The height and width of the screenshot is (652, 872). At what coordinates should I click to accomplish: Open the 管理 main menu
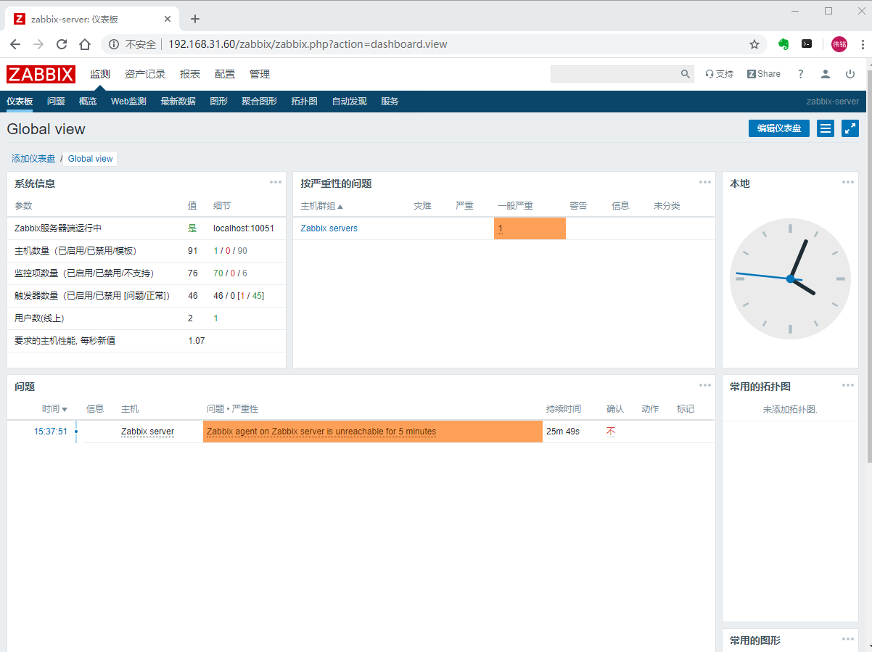pos(260,74)
